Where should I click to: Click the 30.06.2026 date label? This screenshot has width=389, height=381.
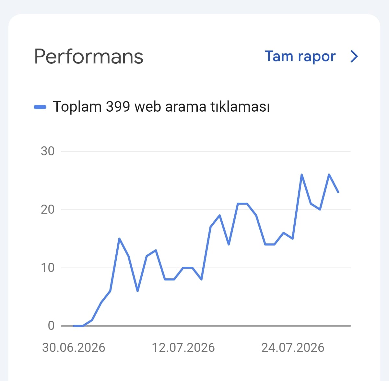pos(74,348)
